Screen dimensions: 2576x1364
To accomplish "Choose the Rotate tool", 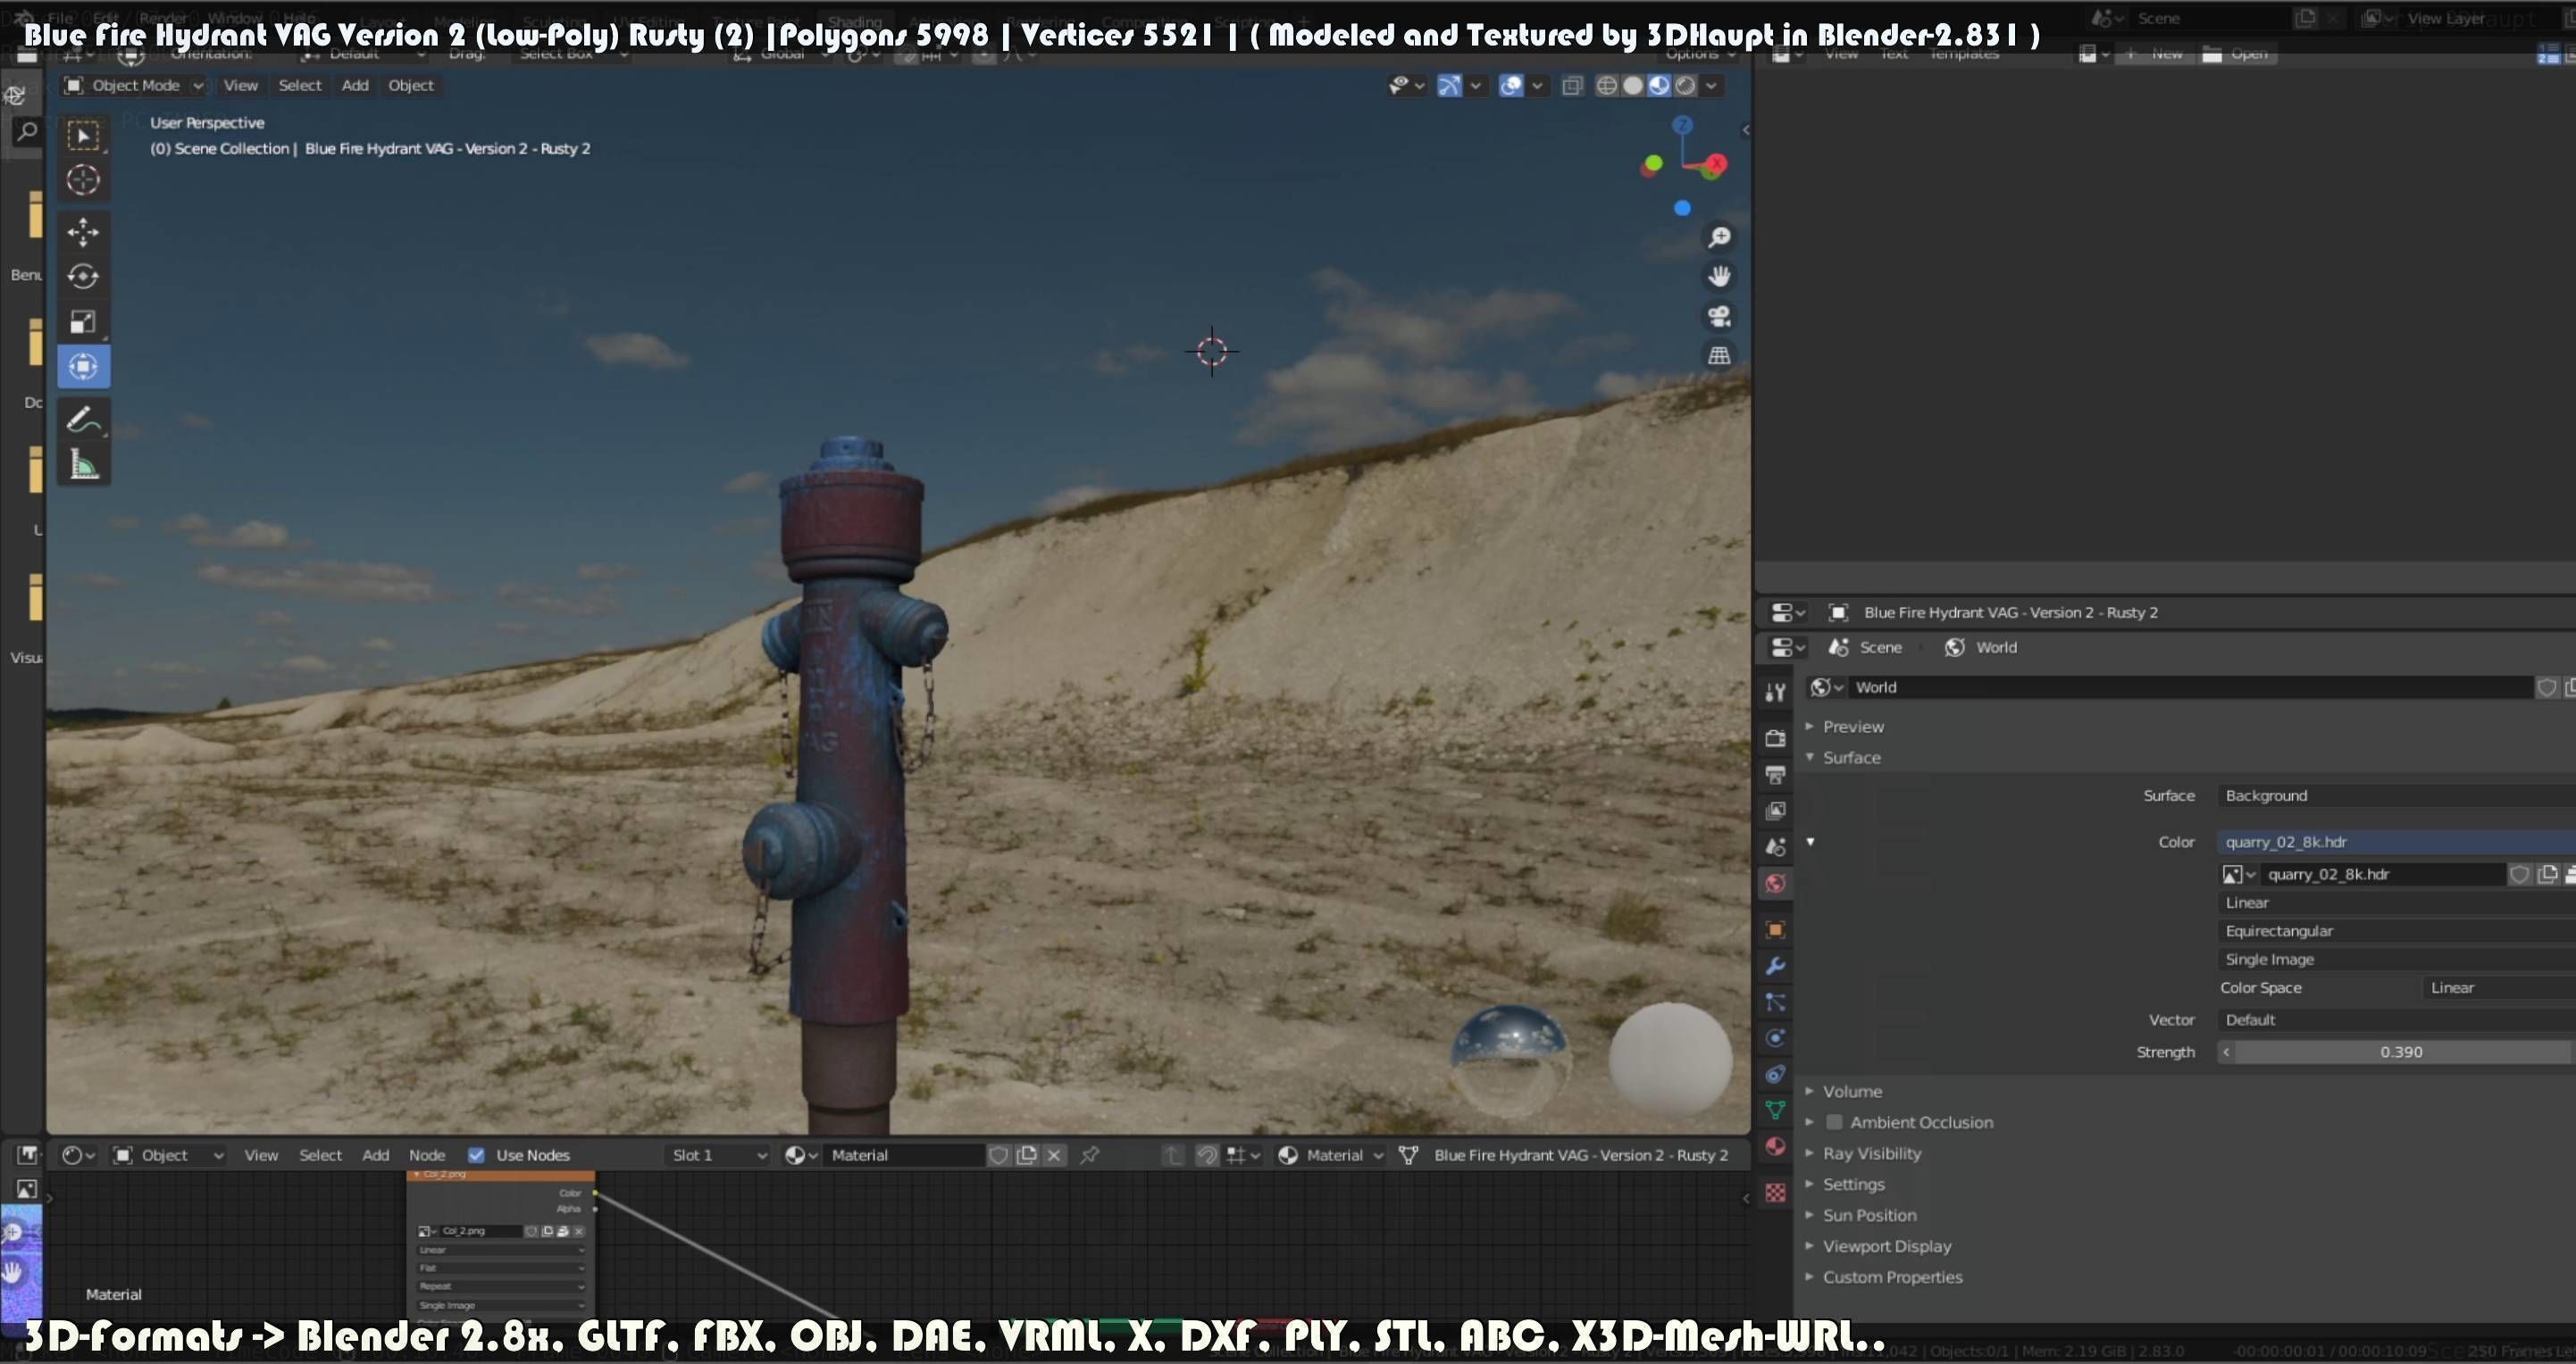I will pos(83,277).
